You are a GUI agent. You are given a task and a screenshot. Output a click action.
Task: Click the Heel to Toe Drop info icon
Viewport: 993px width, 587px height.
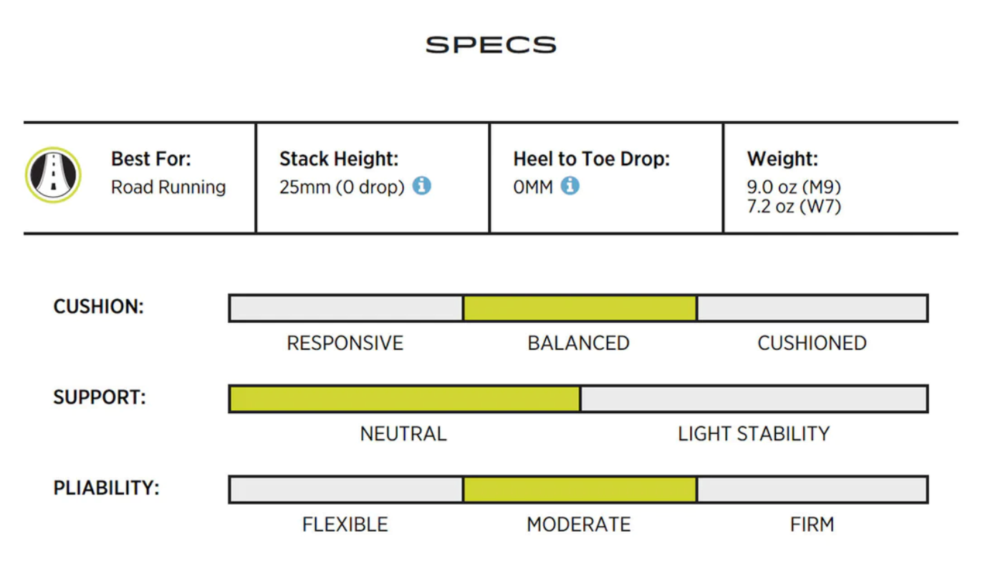click(570, 187)
